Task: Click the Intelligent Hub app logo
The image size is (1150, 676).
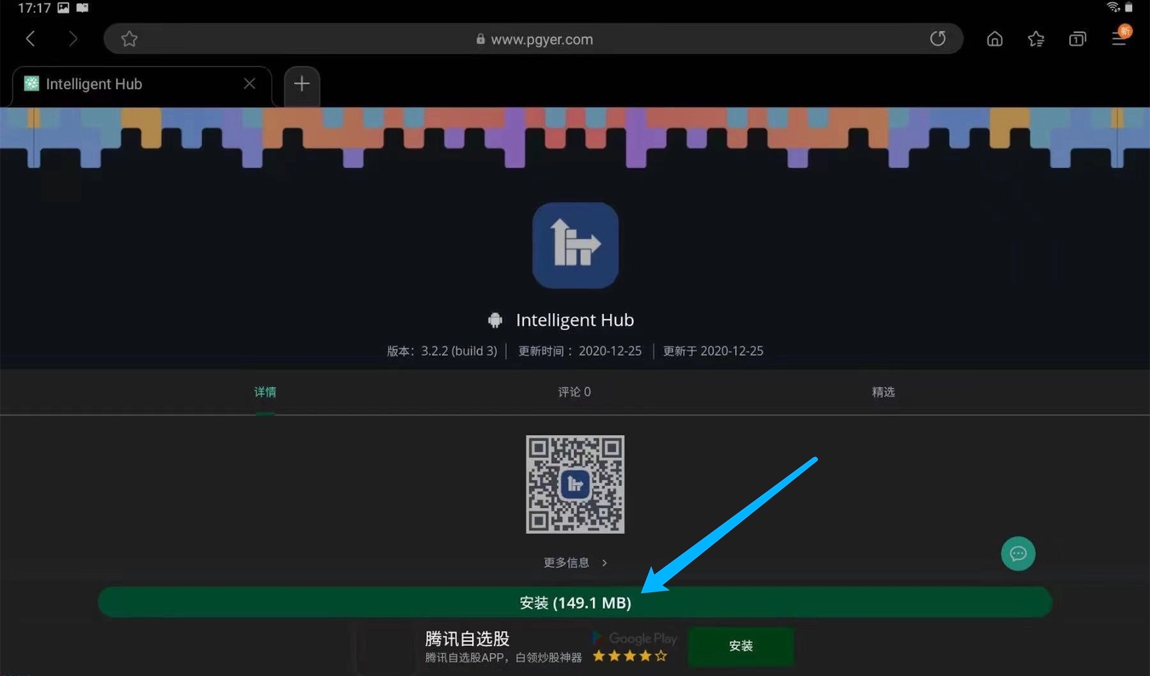Action: tap(575, 245)
